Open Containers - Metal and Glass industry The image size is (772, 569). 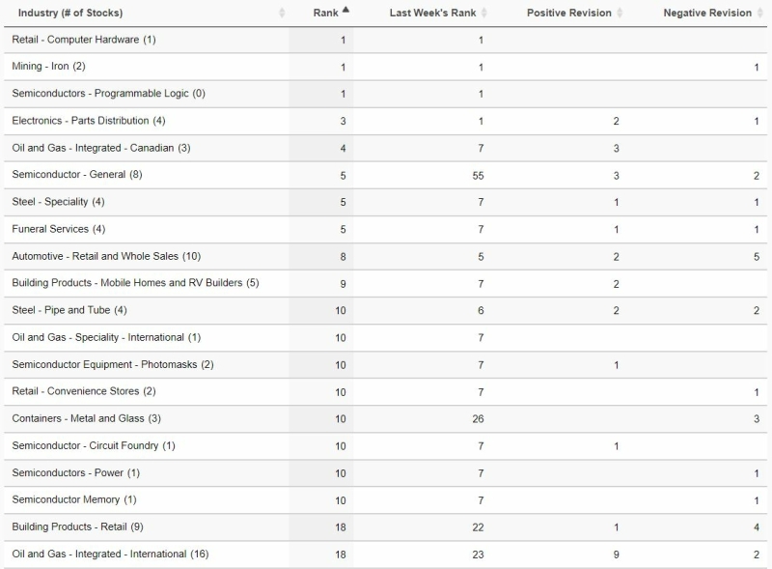coord(86,418)
